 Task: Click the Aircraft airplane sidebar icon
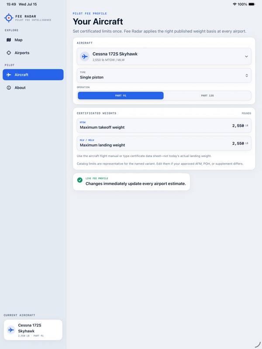tap(9, 75)
